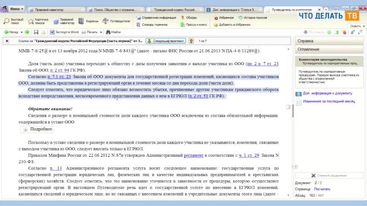Switch to Правовой навигатор tab
The image size is (367, 206).
(x=56, y=10)
